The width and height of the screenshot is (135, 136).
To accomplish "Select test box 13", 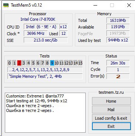I will 71,63.
